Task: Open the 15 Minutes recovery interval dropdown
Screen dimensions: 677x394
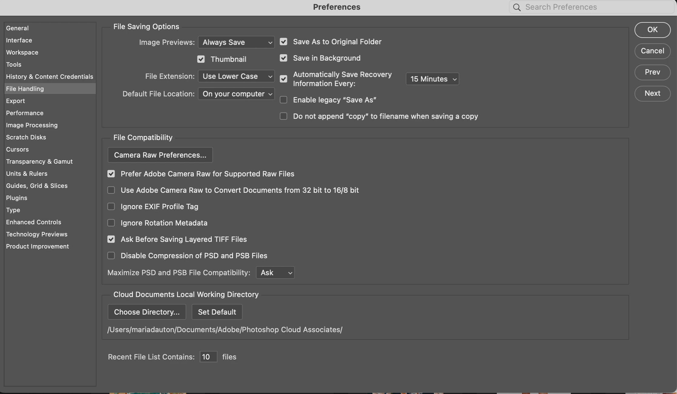Action: (432, 79)
